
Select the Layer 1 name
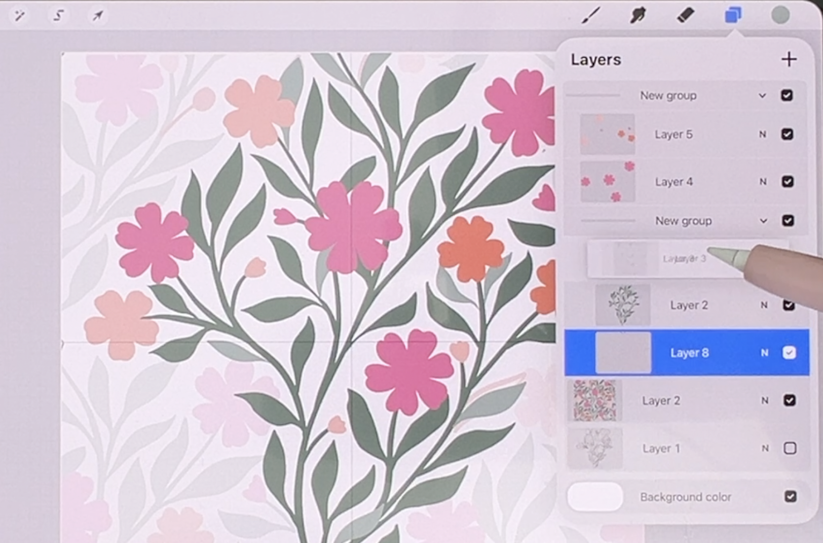(x=661, y=448)
